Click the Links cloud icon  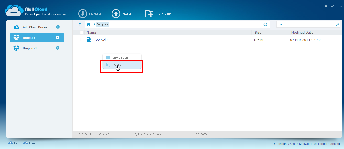click(26, 143)
